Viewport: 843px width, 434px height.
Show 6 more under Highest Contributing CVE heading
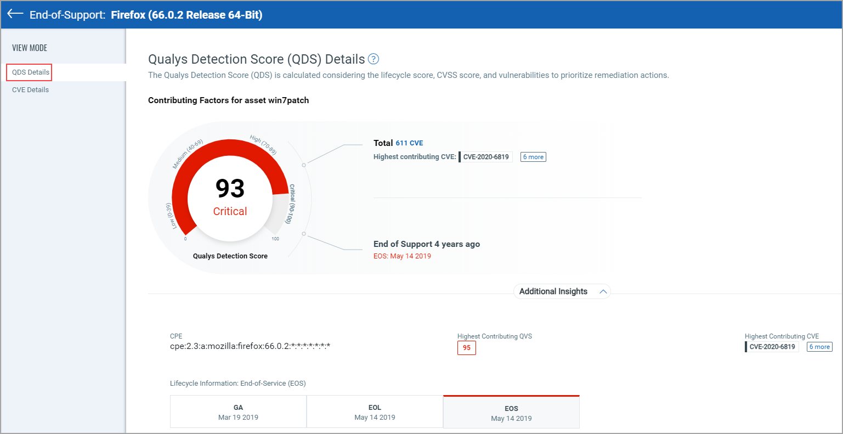click(819, 347)
